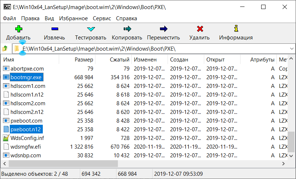The image size is (296, 179).
Task: Click the Тестировать checkmark icon
Action: pyautogui.click(x=91, y=29)
